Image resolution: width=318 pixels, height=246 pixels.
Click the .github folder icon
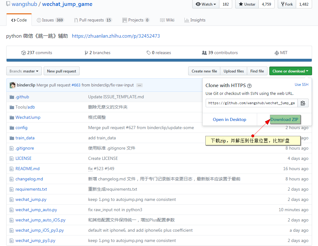coord(12,97)
